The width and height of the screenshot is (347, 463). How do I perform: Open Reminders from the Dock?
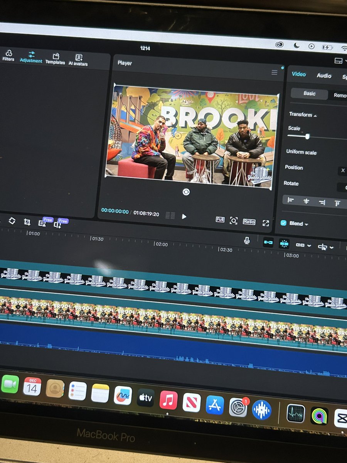coord(77,391)
